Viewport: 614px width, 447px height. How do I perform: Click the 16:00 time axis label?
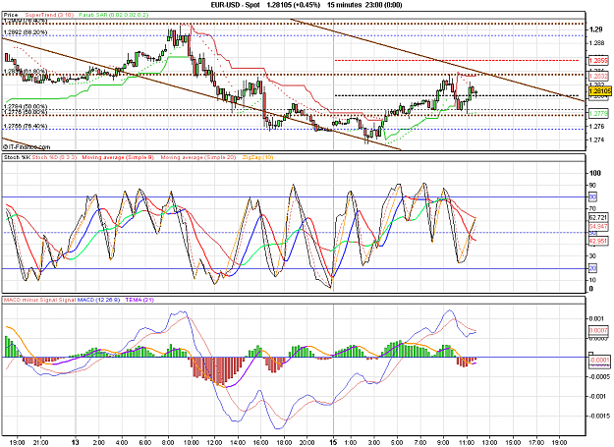coord(260,443)
